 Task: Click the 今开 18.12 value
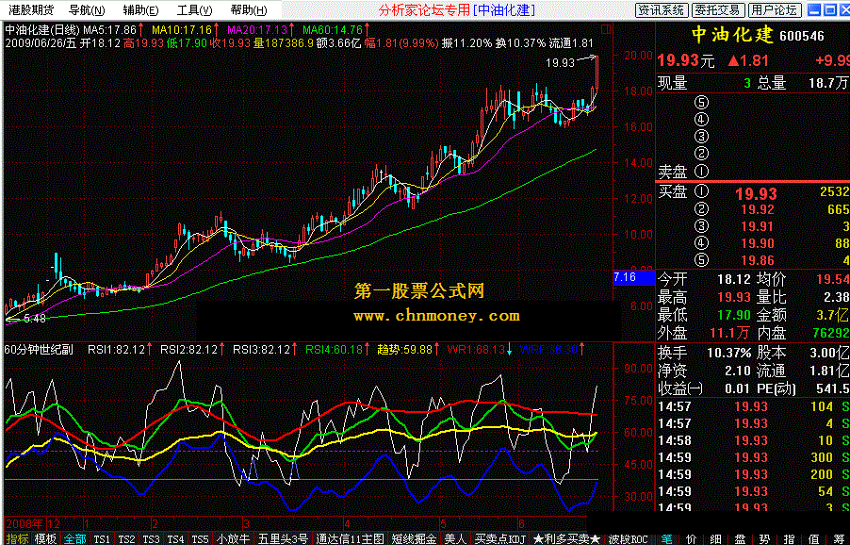(734, 279)
